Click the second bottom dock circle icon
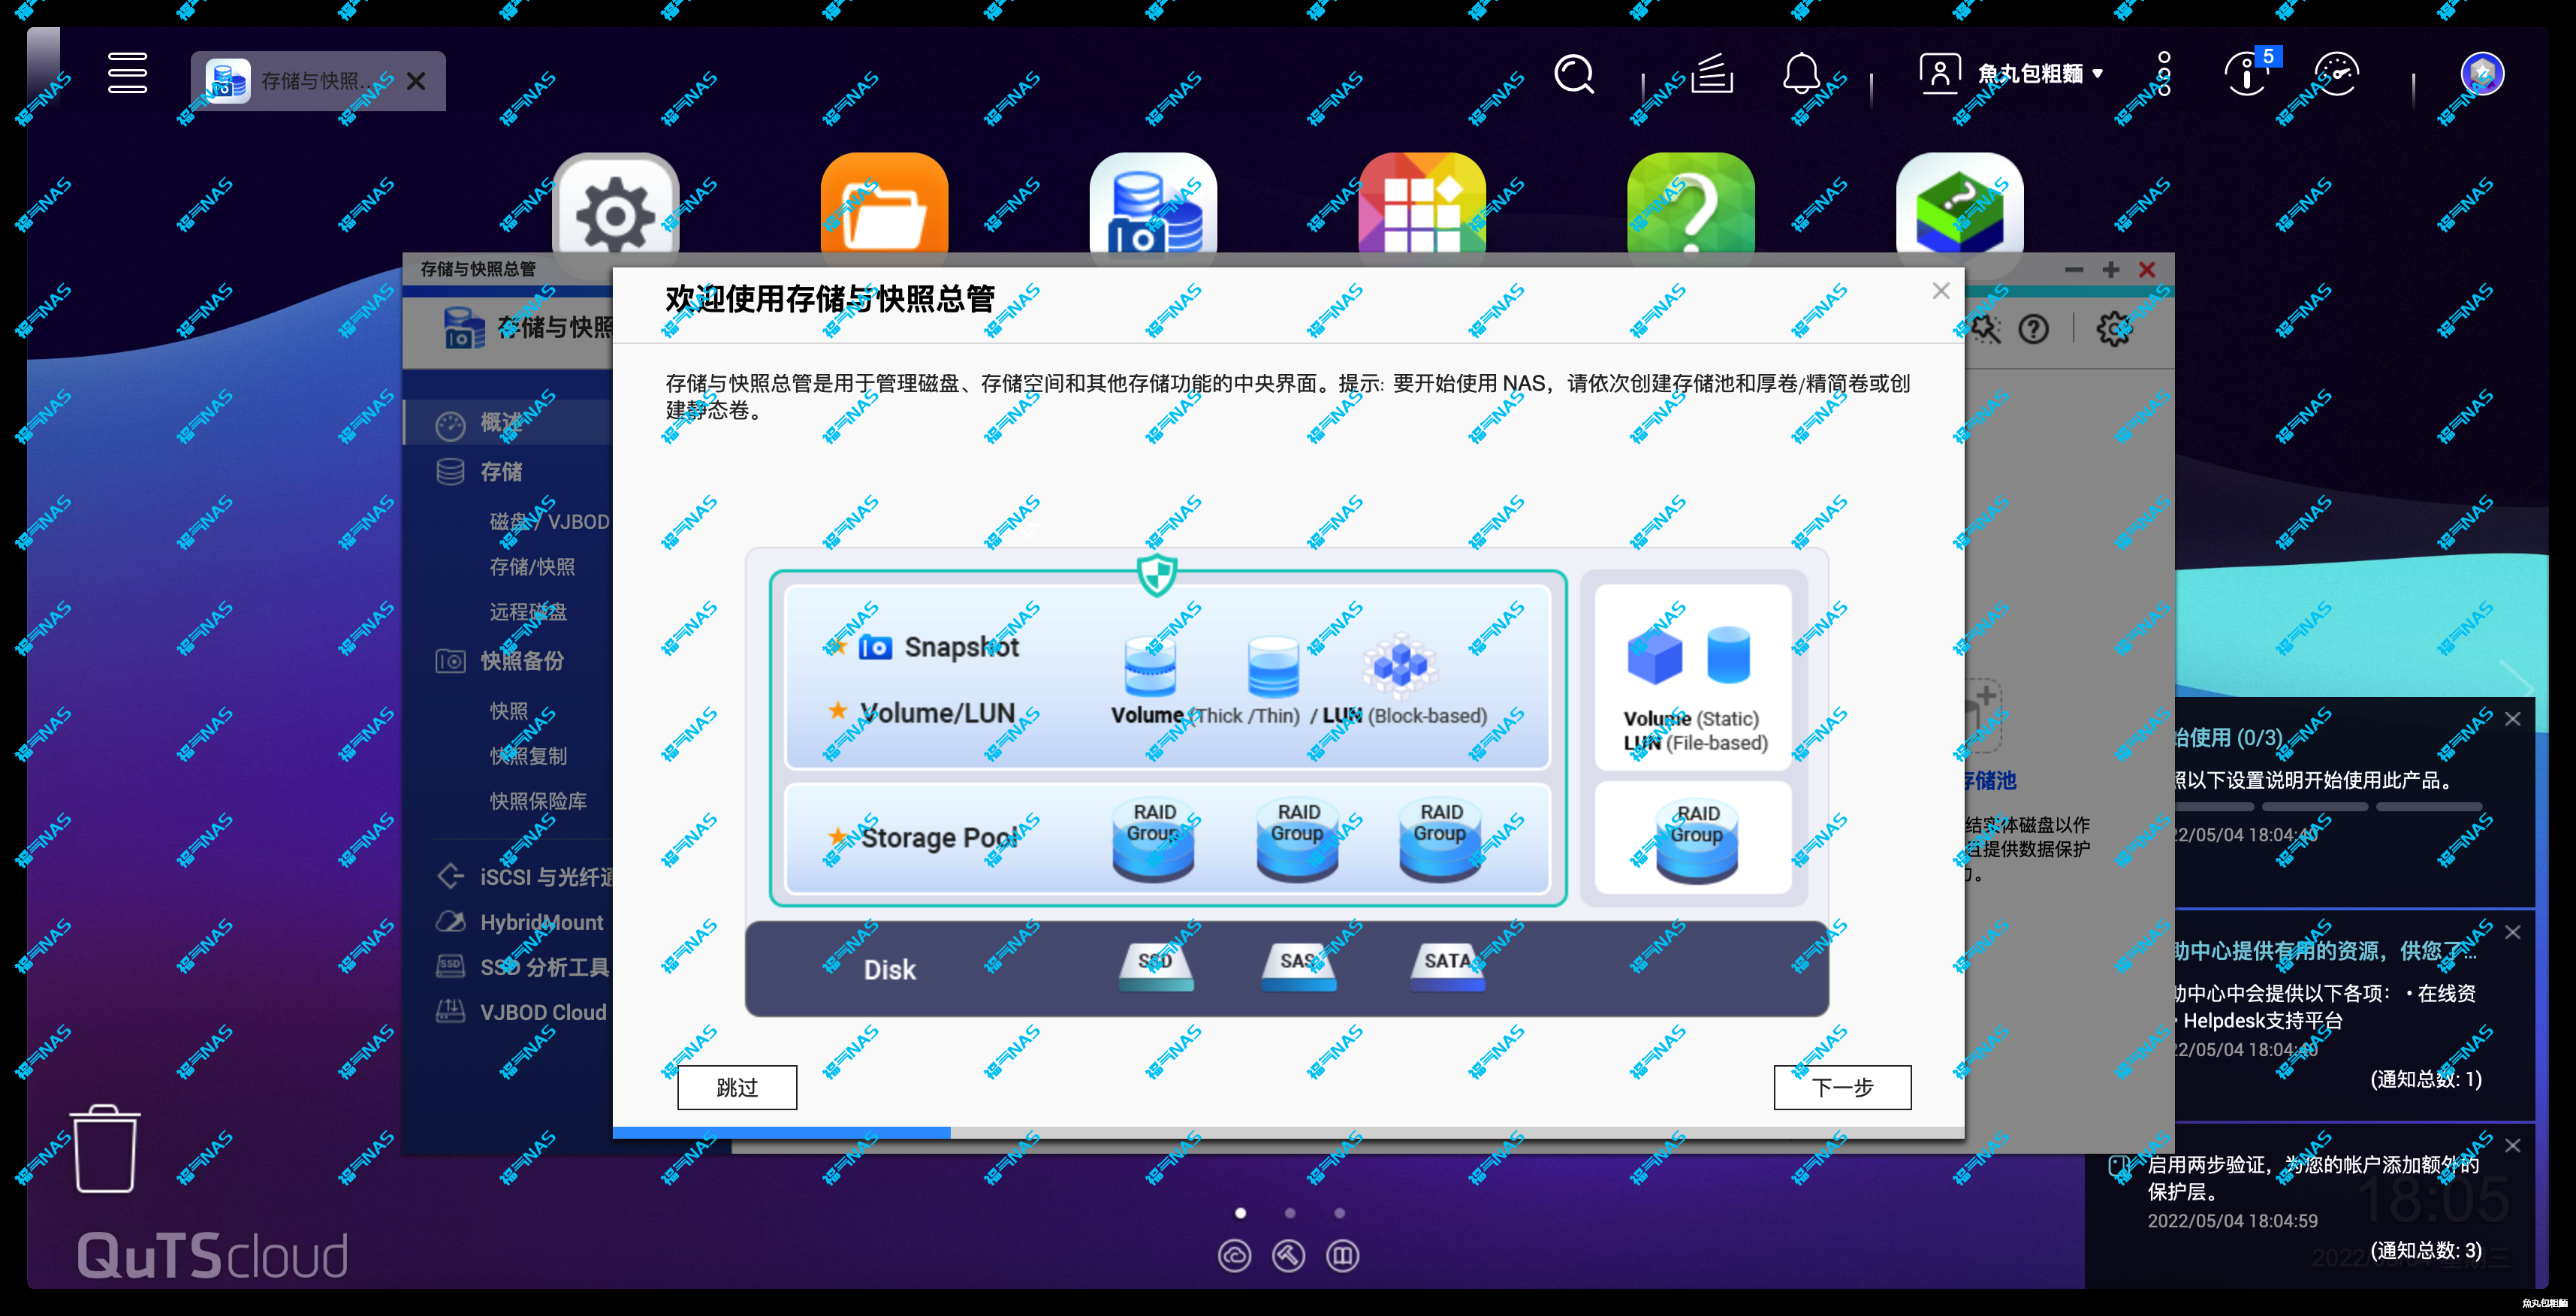Screen dimensions: 2576x1316 [1288, 1255]
